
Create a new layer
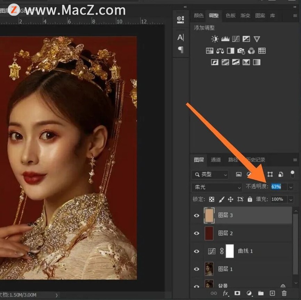272,293
